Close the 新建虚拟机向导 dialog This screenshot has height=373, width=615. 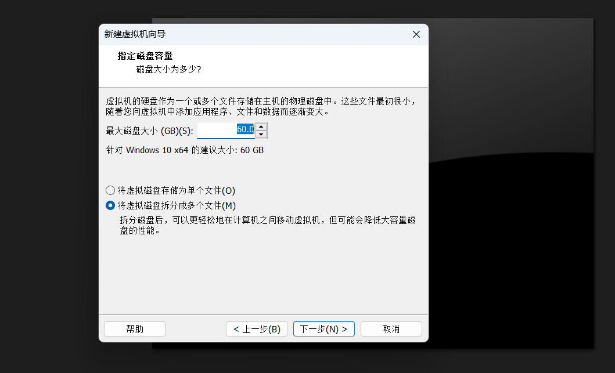pos(416,34)
